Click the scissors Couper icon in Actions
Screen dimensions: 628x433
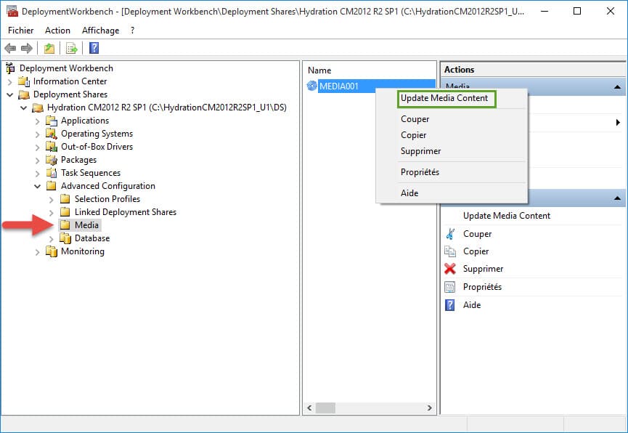[x=450, y=234]
